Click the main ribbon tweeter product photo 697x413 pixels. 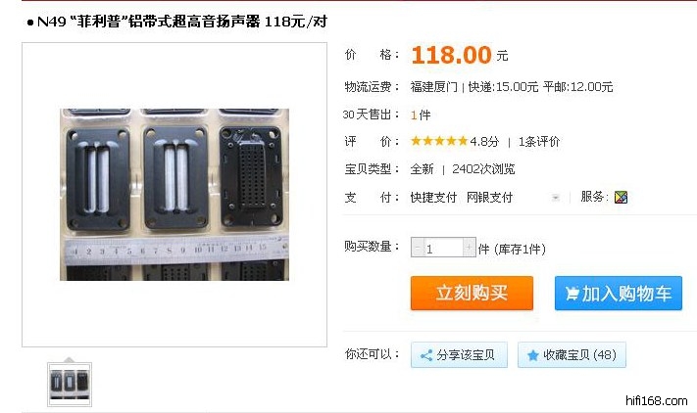coord(174,195)
